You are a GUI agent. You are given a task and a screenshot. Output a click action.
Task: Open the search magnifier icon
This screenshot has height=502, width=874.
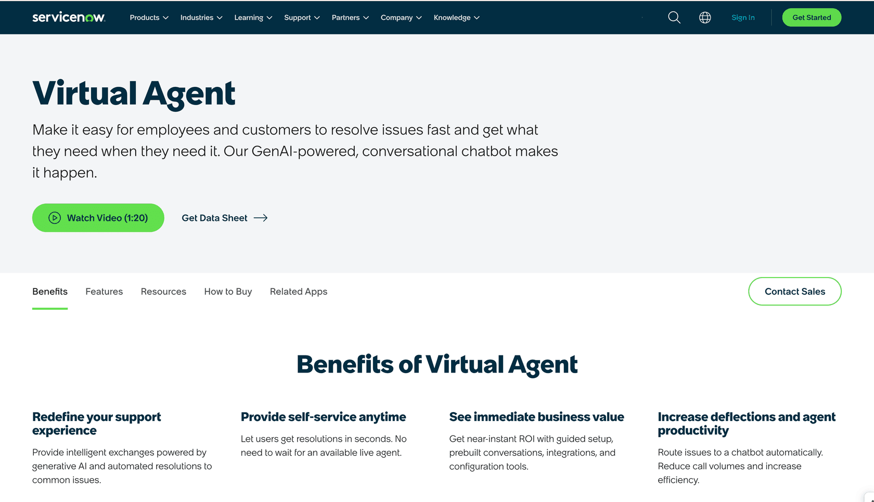(674, 17)
